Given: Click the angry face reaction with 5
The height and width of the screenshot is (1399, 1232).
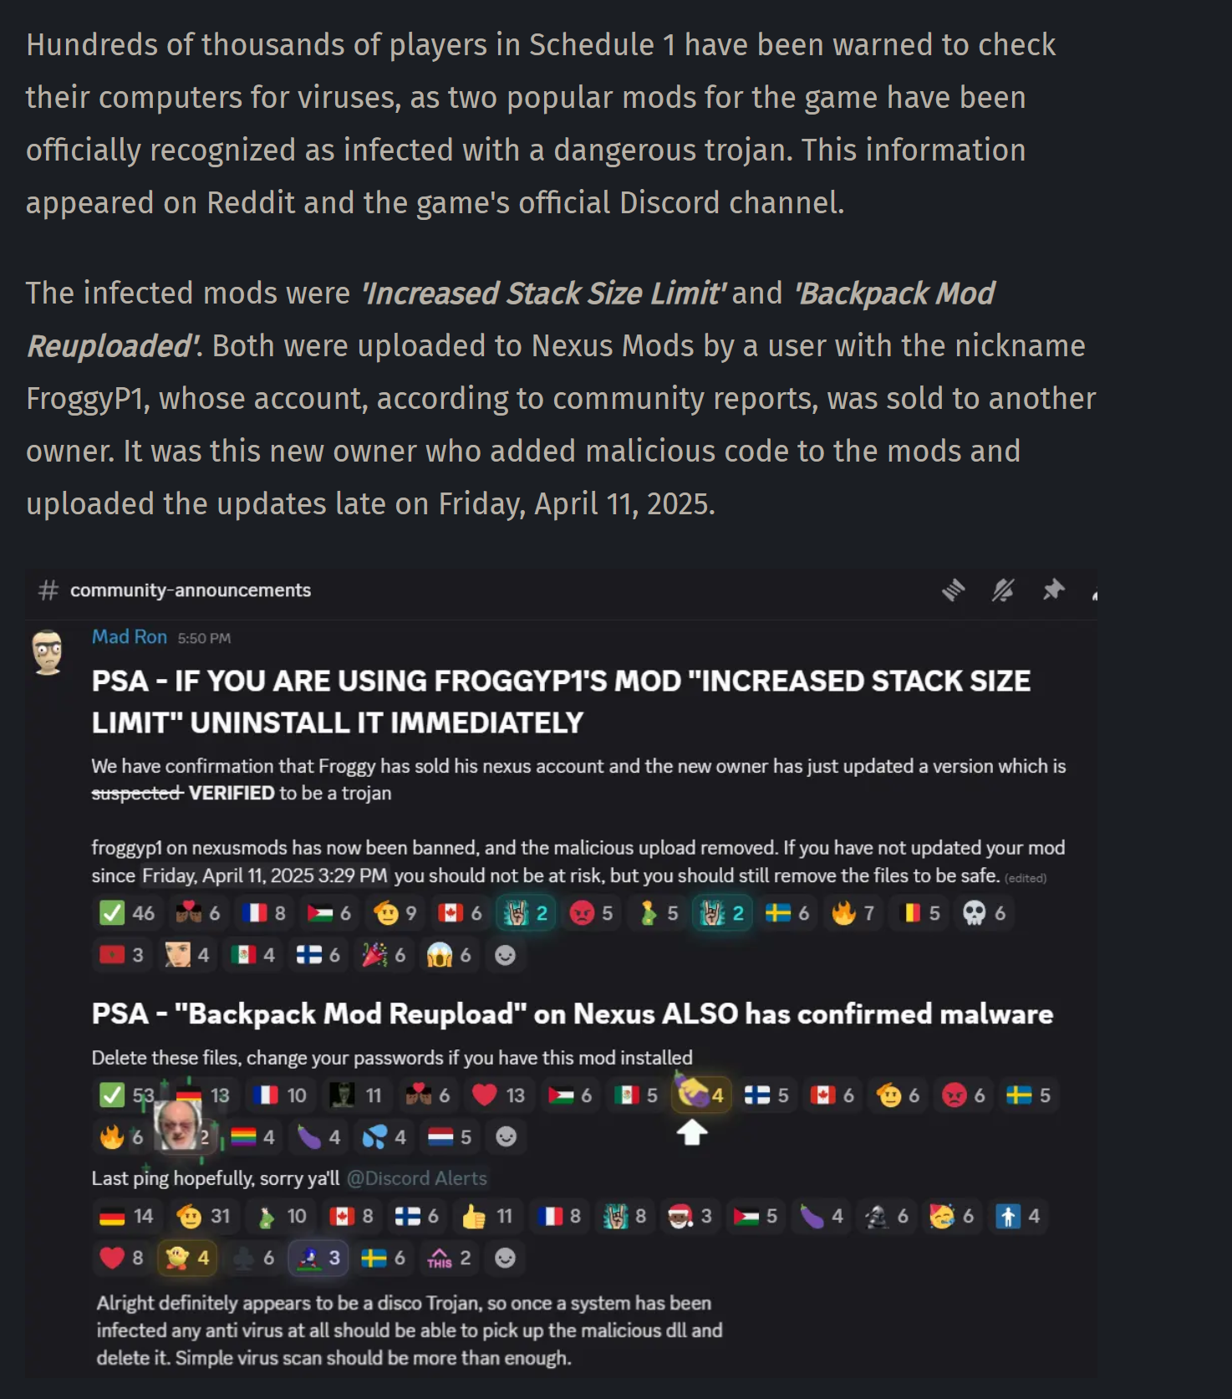Looking at the screenshot, I should pos(591,913).
